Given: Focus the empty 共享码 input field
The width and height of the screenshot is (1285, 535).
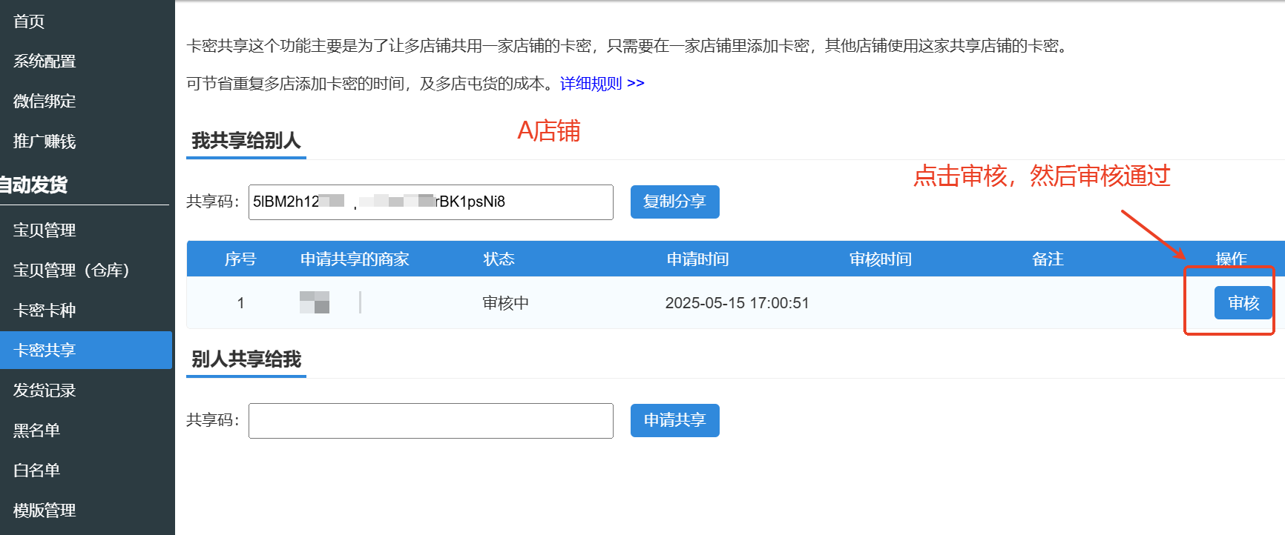Looking at the screenshot, I should click(x=430, y=421).
